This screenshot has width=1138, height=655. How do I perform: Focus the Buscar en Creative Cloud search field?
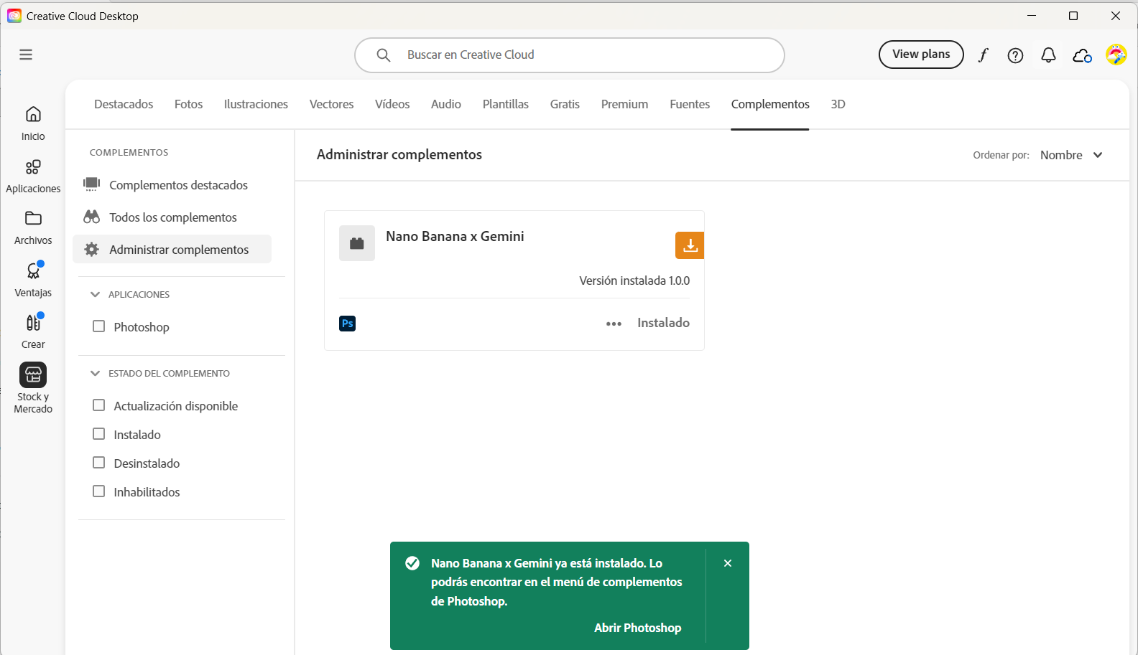coord(570,55)
